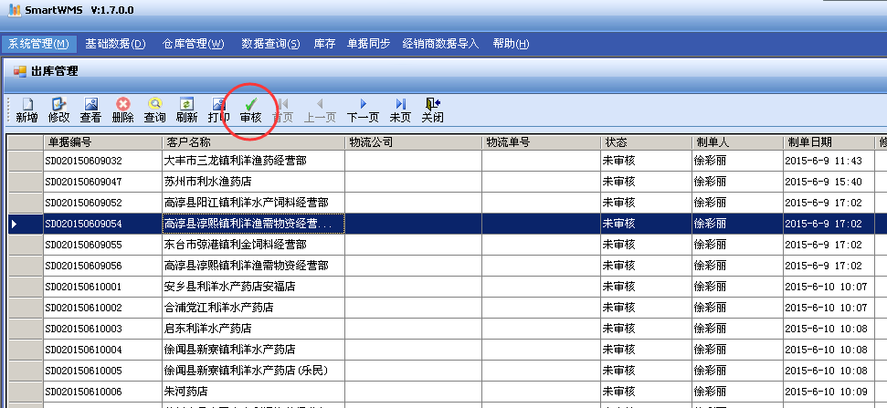This screenshot has width=887, height=408.
Task: Click the 修改 (Edit) toolbar icon
Action: 59,104
